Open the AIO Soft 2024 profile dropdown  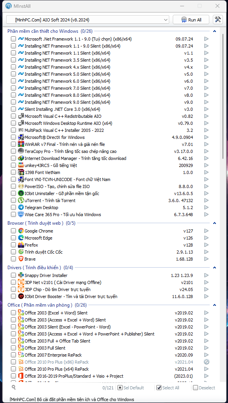[x=88, y=20]
